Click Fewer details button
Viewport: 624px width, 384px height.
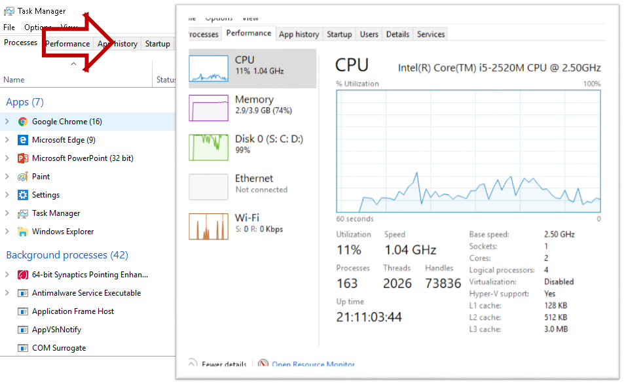[223, 364]
